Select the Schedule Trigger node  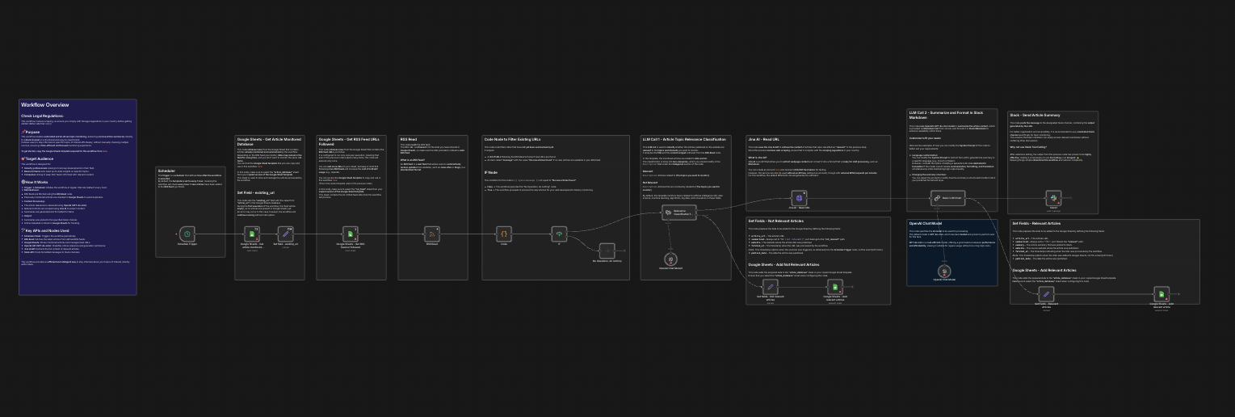coord(187,234)
